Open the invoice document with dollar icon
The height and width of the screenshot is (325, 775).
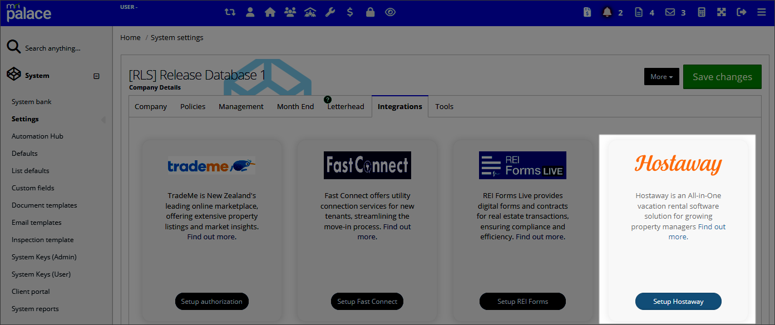[x=588, y=12]
